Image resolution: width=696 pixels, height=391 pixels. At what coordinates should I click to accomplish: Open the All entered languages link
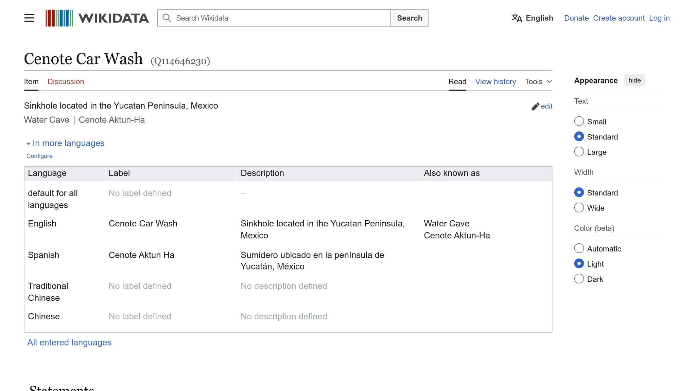(69, 342)
